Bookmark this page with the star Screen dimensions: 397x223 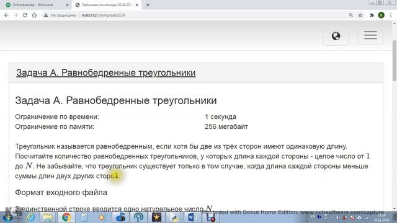[360, 15]
